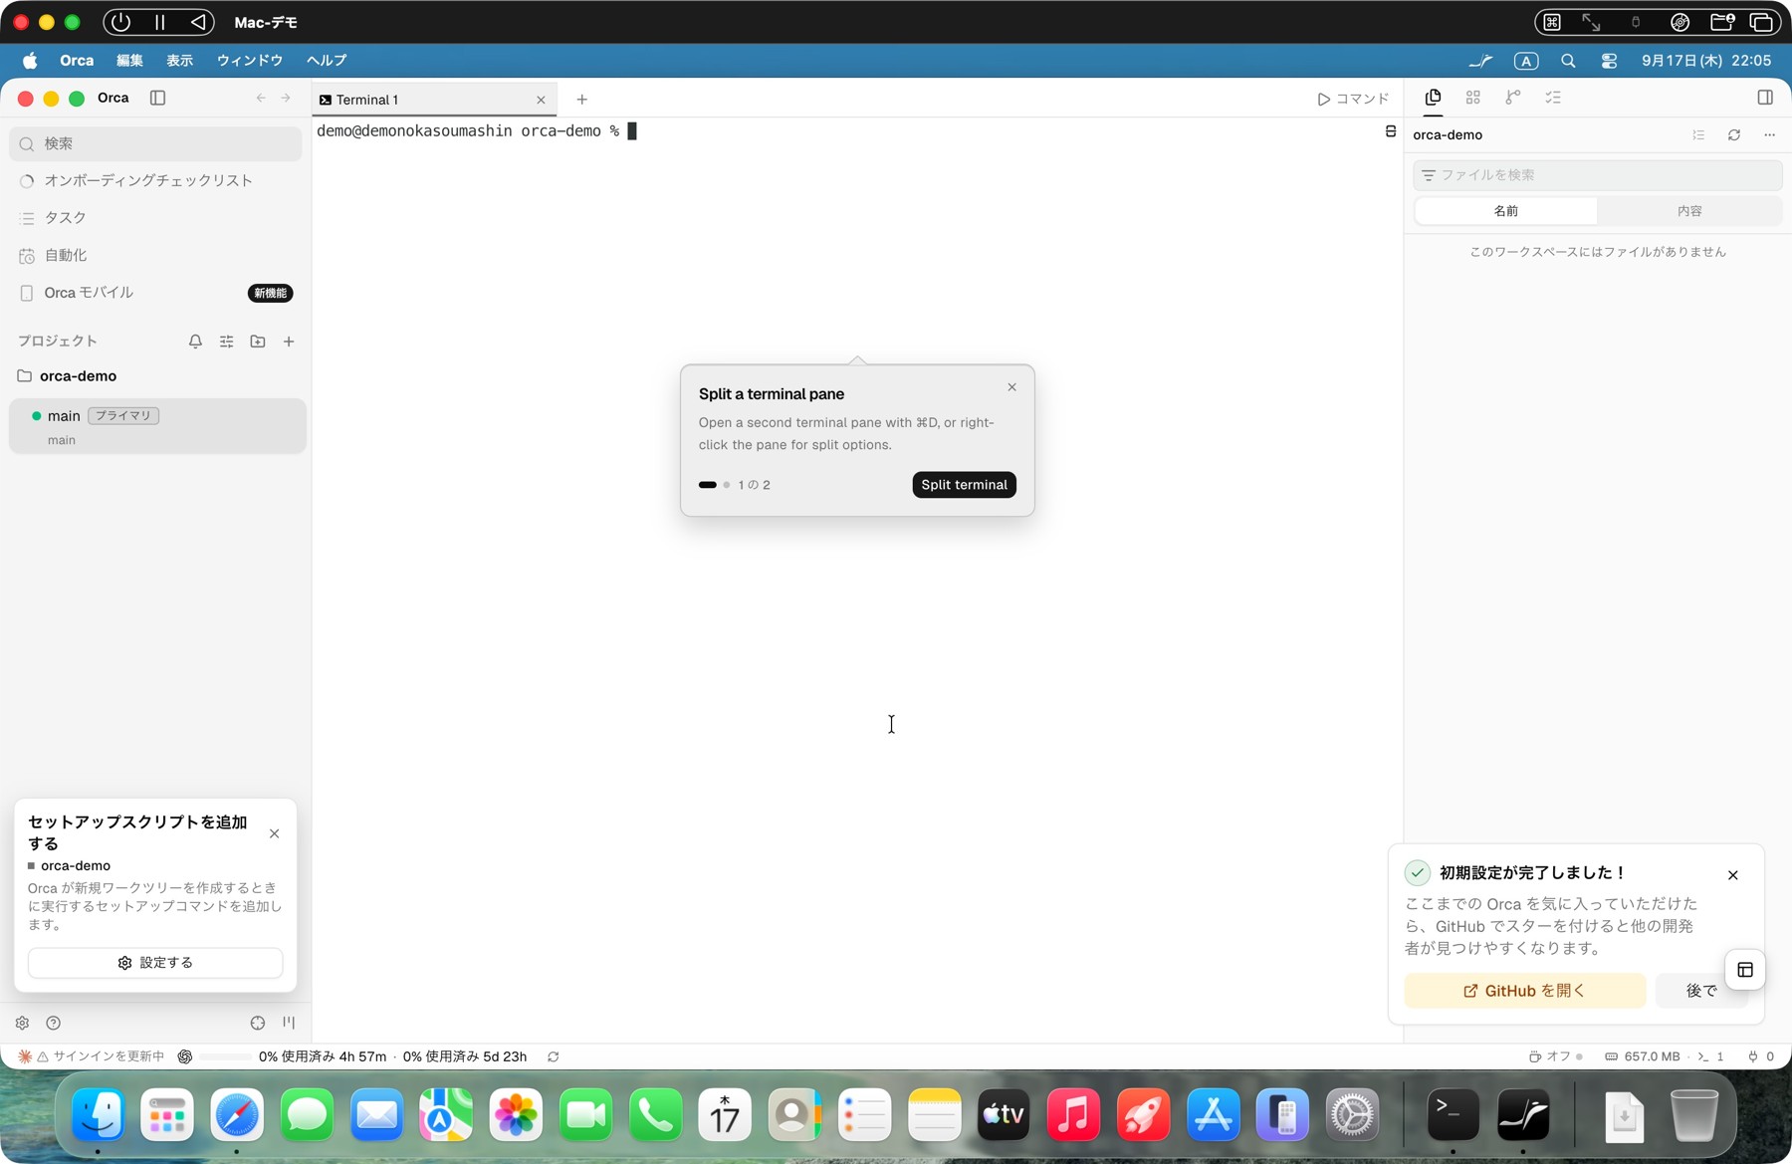Viewport: 1792px width, 1164px height.
Task: Select the main プライマリ worktree
Action: coord(157,426)
